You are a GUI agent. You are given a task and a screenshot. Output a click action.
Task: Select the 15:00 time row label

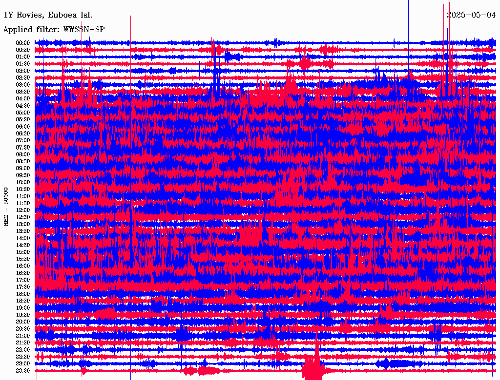pyautogui.click(x=23, y=252)
